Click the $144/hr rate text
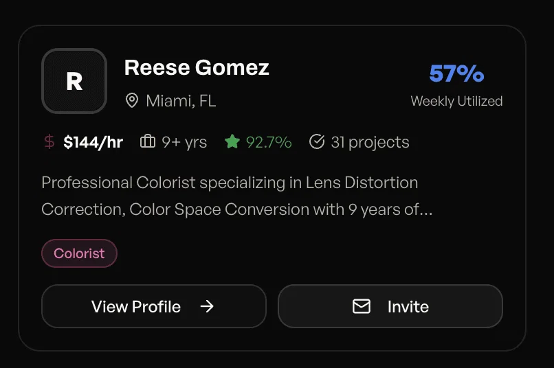The image size is (554, 368). pyautogui.click(x=93, y=142)
